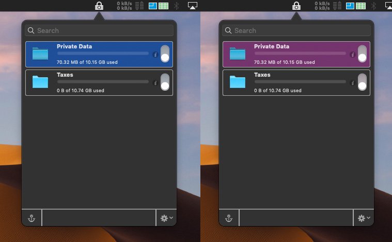Click the striped bars monitor icon in the right menu bar

pos(337,6)
